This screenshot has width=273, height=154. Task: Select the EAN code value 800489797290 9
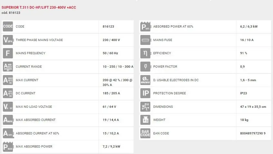point(253,133)
